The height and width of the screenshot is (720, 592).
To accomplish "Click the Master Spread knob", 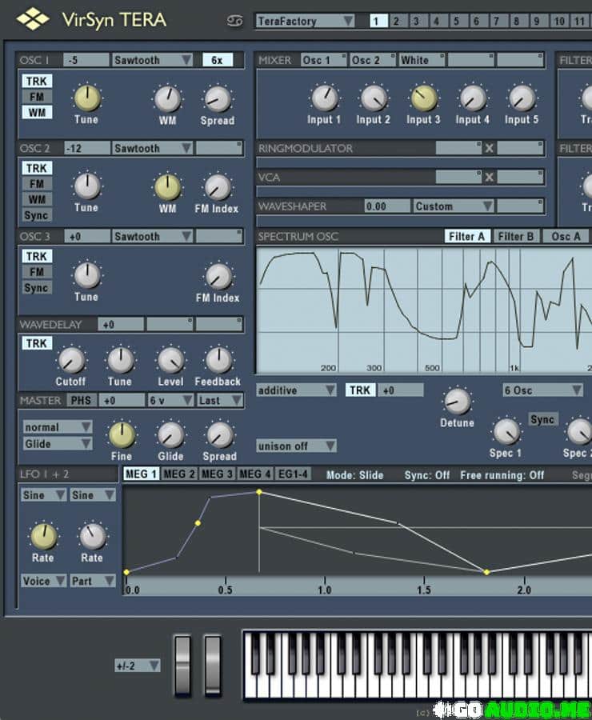I will [x=219, y=435].
